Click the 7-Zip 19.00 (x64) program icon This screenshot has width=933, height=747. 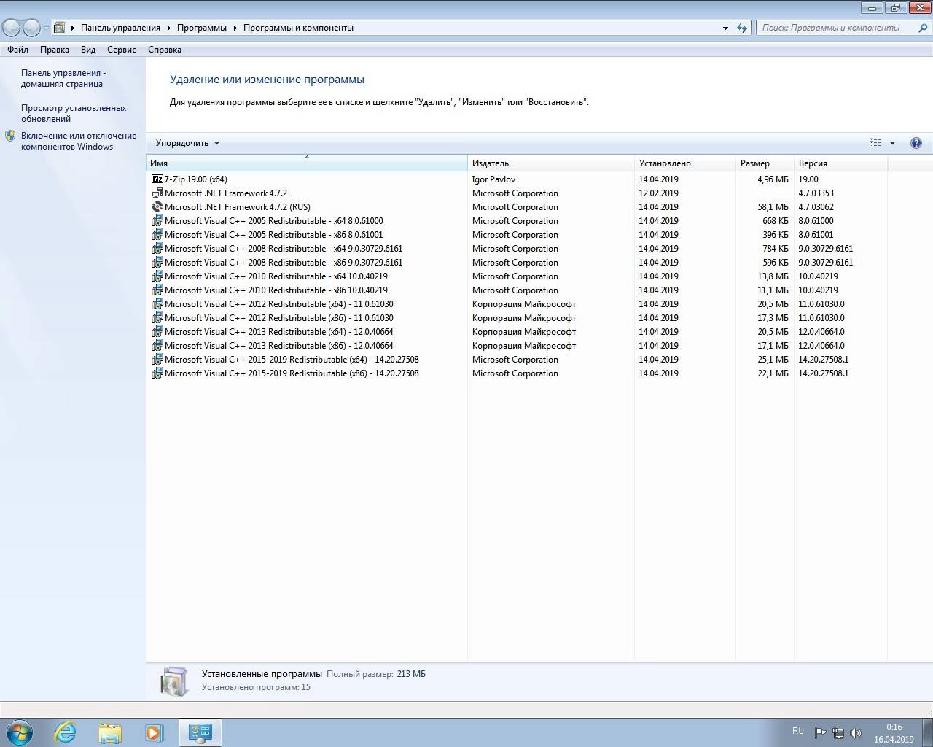click(x=157, y=179)
